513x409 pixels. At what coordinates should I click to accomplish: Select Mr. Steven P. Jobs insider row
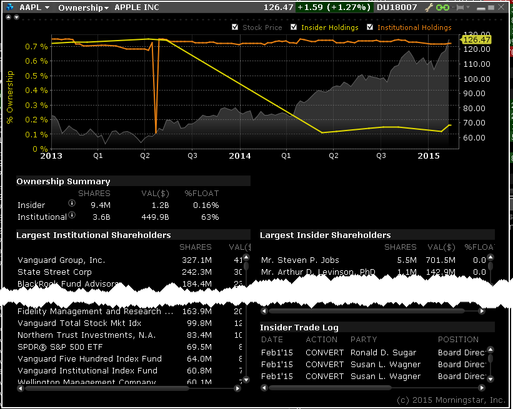click(373, 260)
